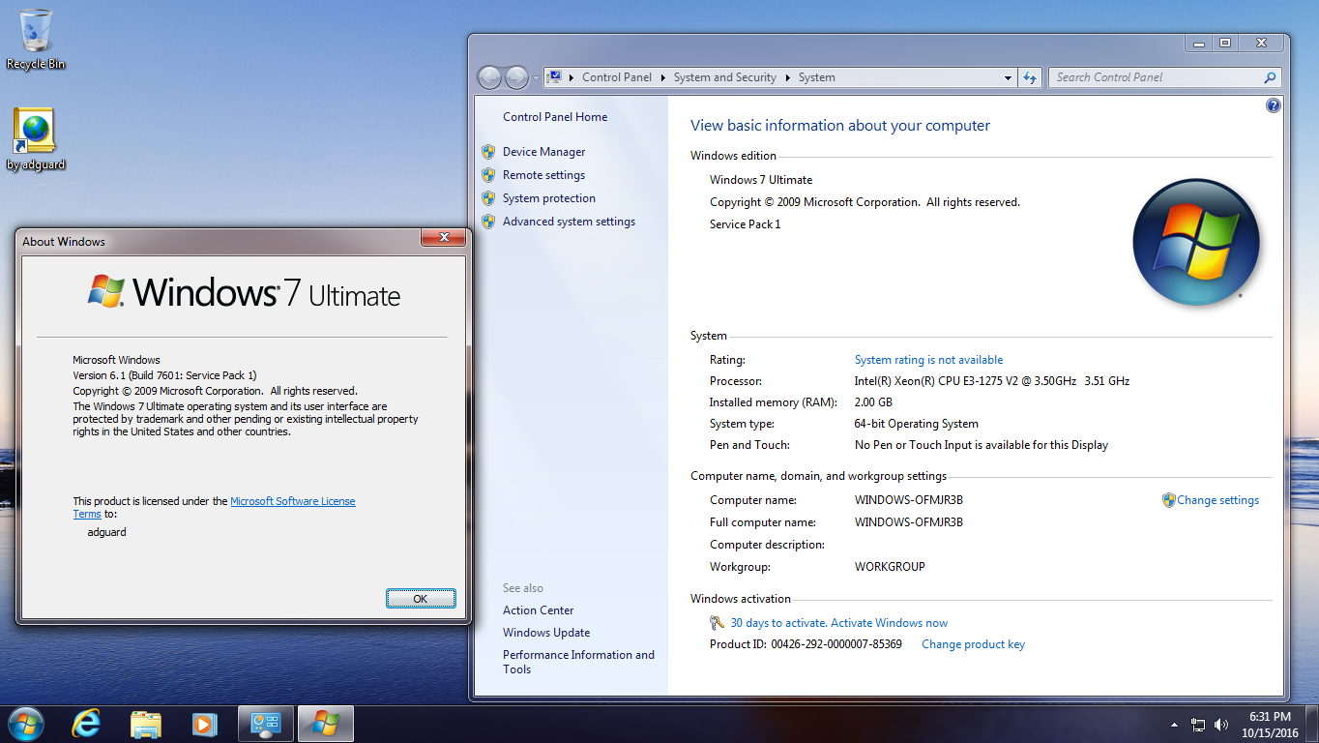Click the WORKGROUP value
The width and height of the screenshot is (1319, 743).
coord(890,567)
